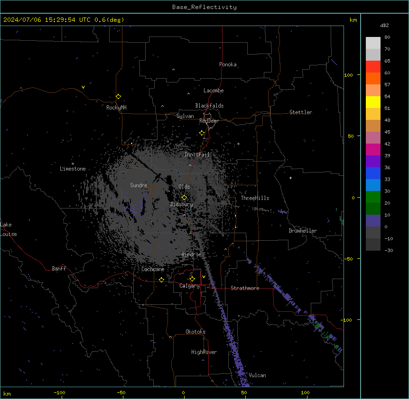Click the Limestone label

(73, 169)
